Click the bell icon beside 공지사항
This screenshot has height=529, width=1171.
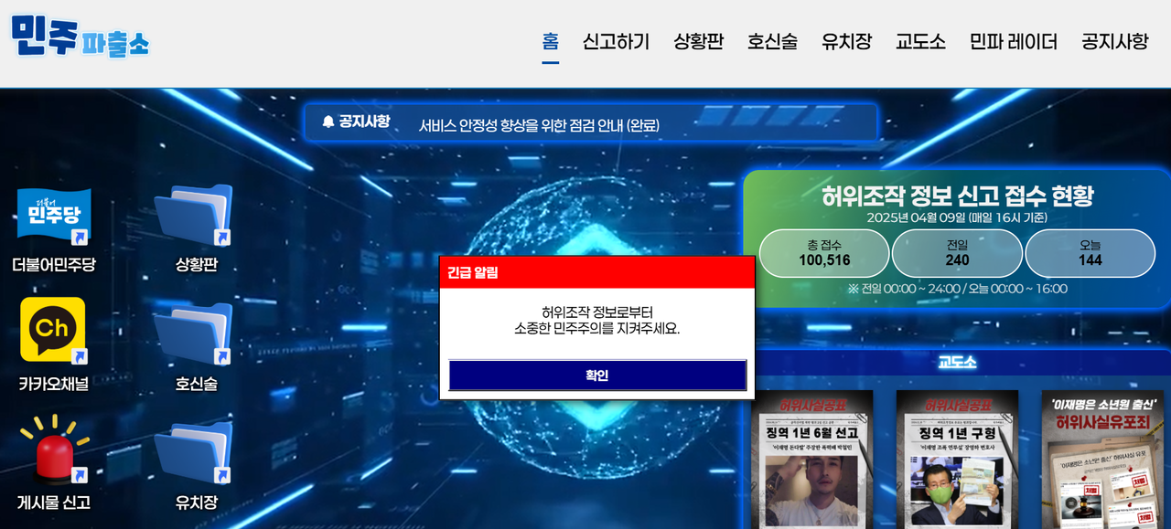pyautogui.click(x=328, y=122)
